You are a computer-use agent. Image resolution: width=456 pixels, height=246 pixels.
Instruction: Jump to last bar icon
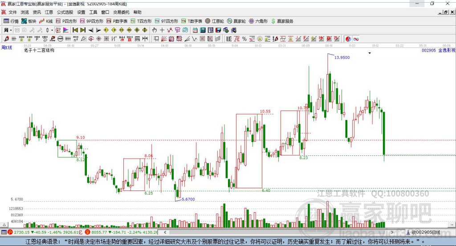click(x=83, y=30)
